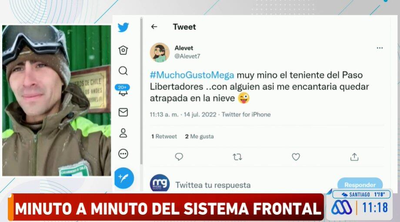Image resolution: width=400 pixels, height=222 pixels.
Task: Like the tweet with heart icon
Action: pos(296,156)
